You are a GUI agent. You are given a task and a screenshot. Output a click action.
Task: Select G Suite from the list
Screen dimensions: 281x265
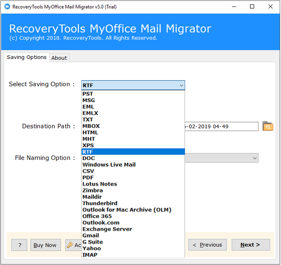(x=133, y=242)
